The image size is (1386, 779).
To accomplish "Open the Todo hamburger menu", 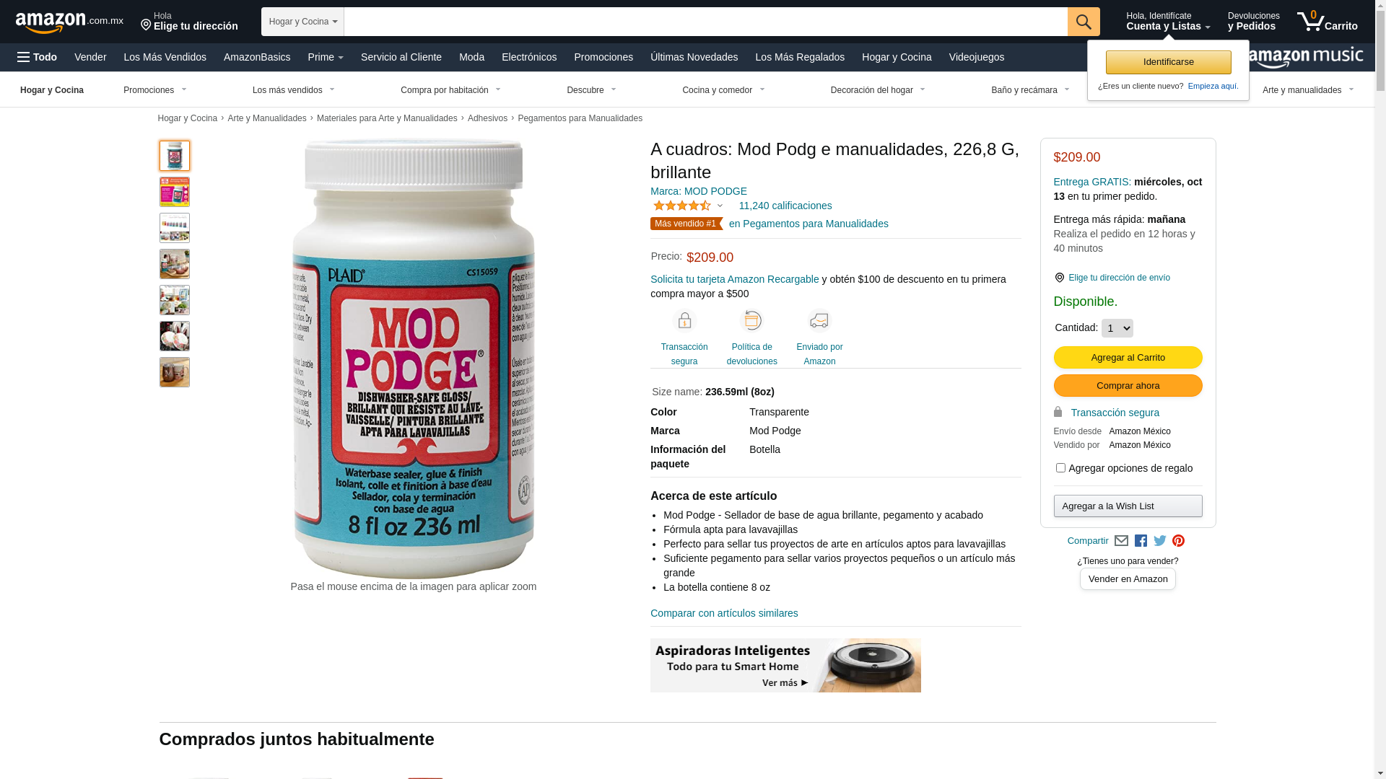I will (x=38, y=57).
